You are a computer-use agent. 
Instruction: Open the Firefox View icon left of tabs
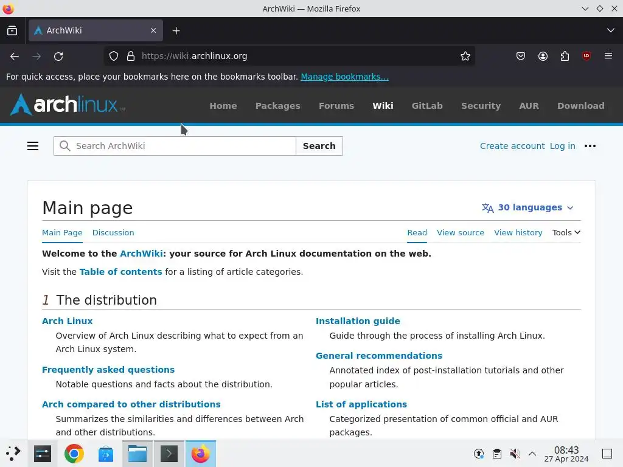pos(12,30)
